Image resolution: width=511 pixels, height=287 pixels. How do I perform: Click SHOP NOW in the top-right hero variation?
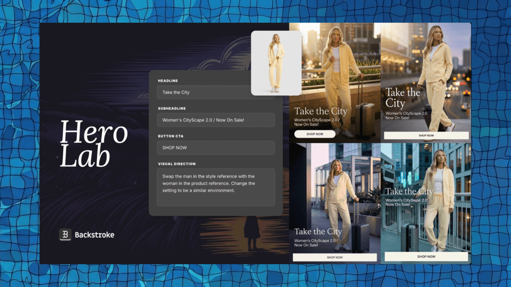click(426, 136)
